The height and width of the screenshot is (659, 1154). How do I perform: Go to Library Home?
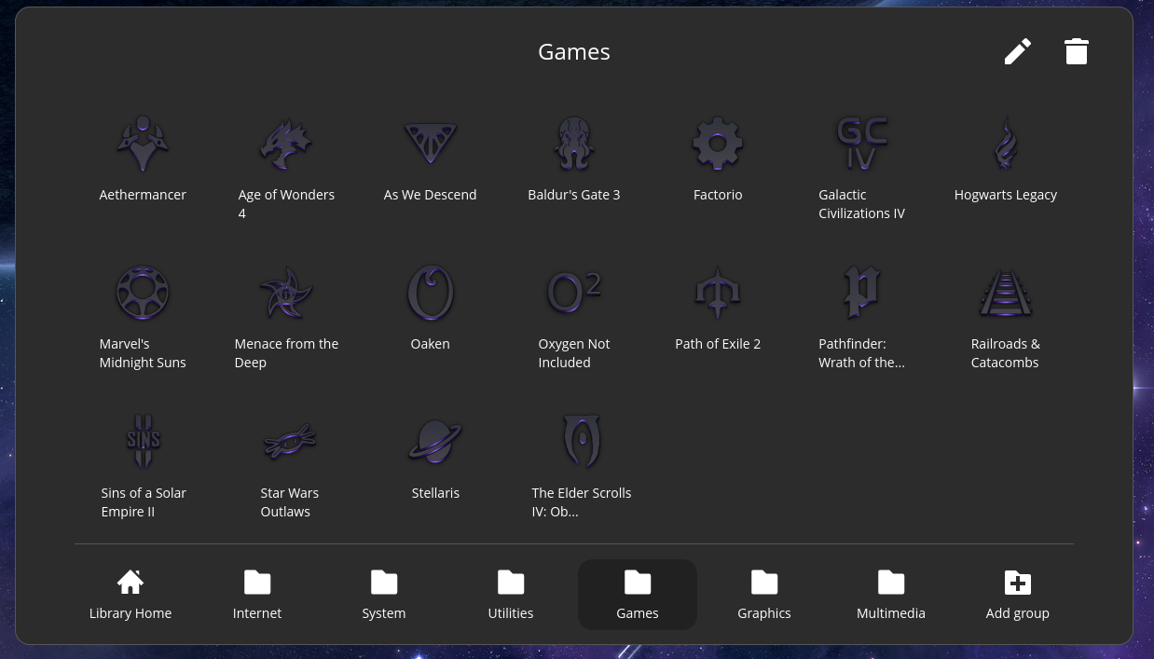coord(131,594)
